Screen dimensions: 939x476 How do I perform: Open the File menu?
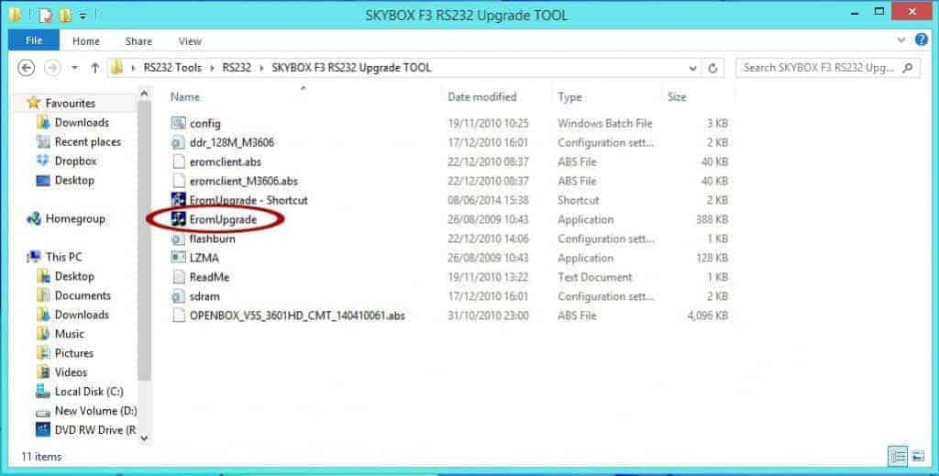pyautogui.click(x=34, y=40)
